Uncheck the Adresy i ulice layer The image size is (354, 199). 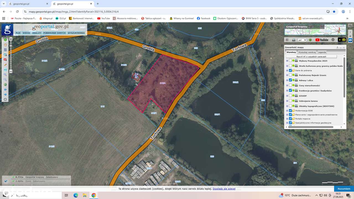tap(290, 80)
